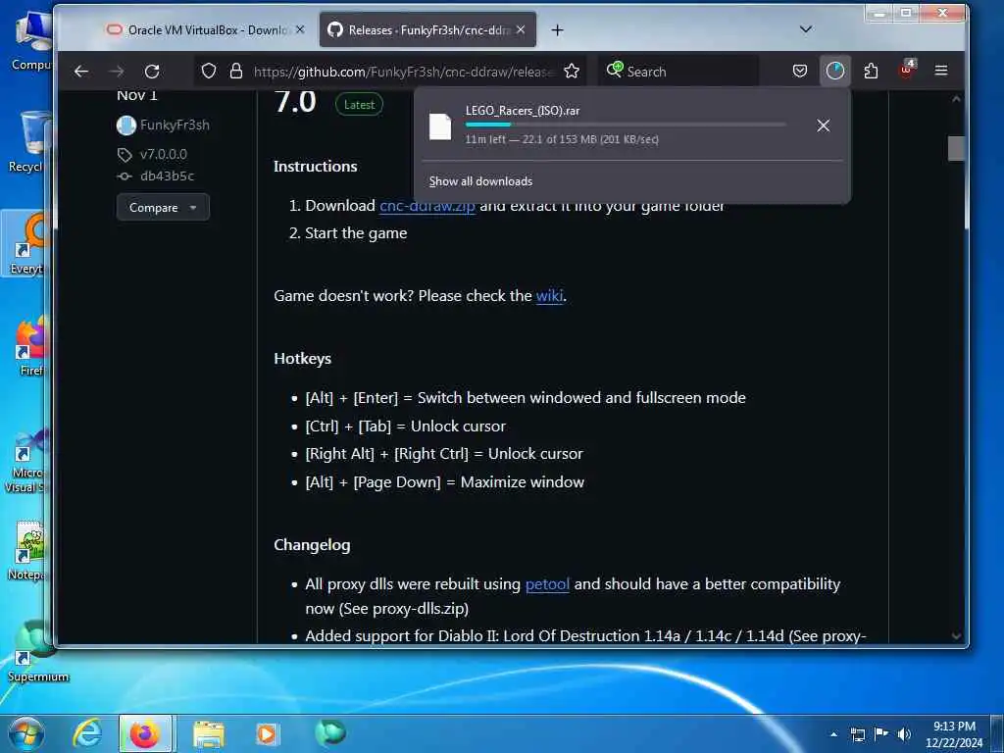Click the vertical scrollbar thumb

tap(956, 149)
